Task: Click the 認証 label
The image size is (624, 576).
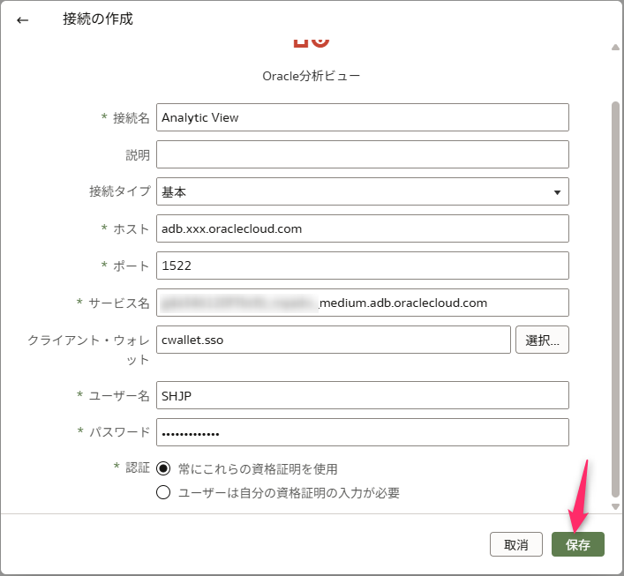Action: (138, 468)
